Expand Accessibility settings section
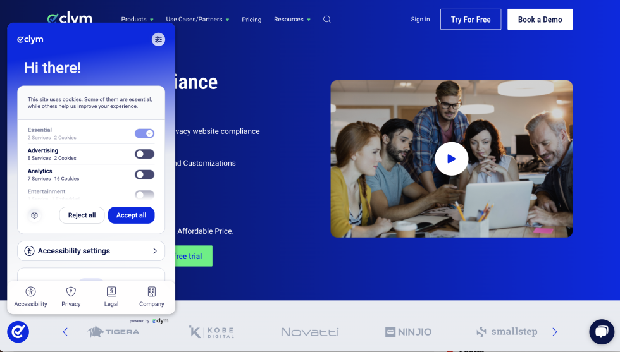620x352 pixels. (91, 251)
